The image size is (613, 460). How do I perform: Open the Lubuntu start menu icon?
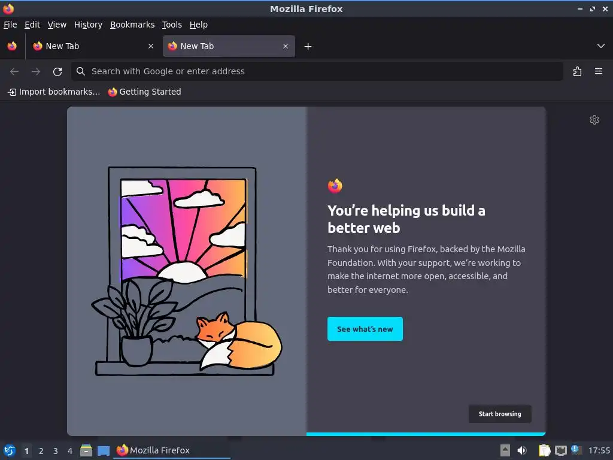(x=10, y=450)
